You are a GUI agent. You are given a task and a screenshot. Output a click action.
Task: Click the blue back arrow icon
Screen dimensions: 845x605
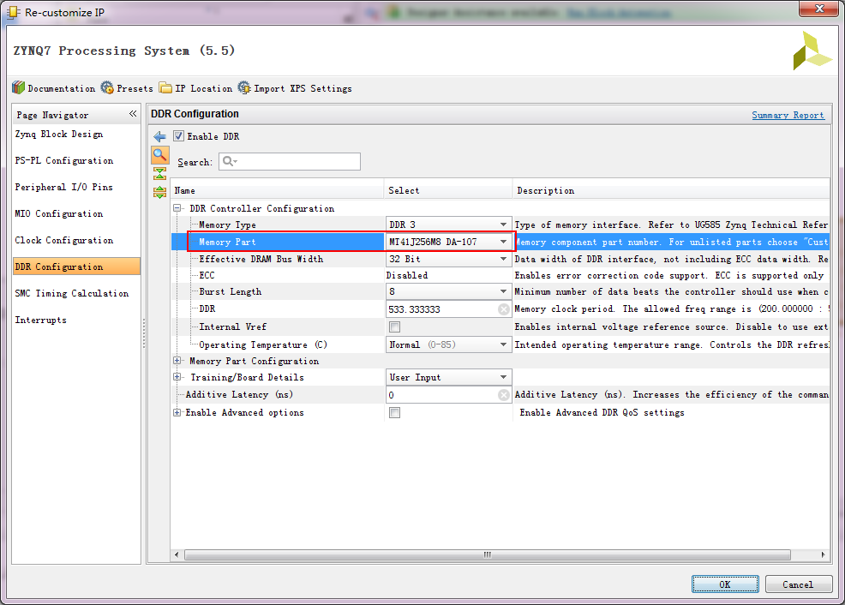tap(159, 136)
